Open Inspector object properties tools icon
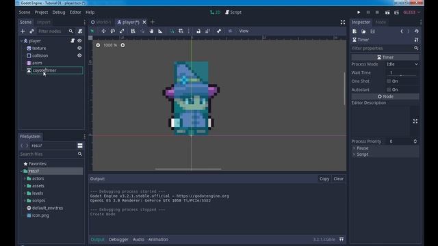 point(416,40)
